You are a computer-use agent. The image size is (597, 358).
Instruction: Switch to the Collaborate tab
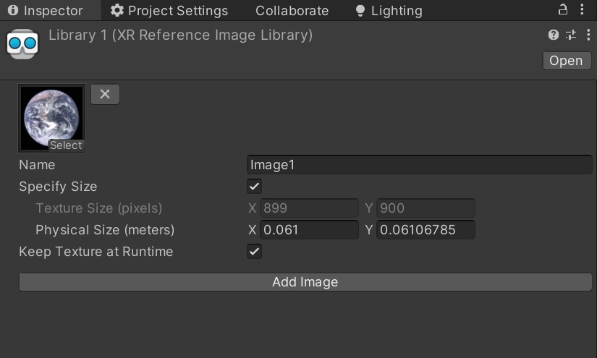pos(292,11)
